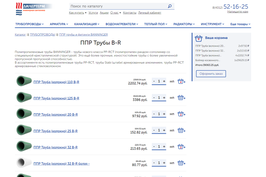Screen dimensions: 266x177
Task: Click the search magnifier icon
Action: pos(170,6)
